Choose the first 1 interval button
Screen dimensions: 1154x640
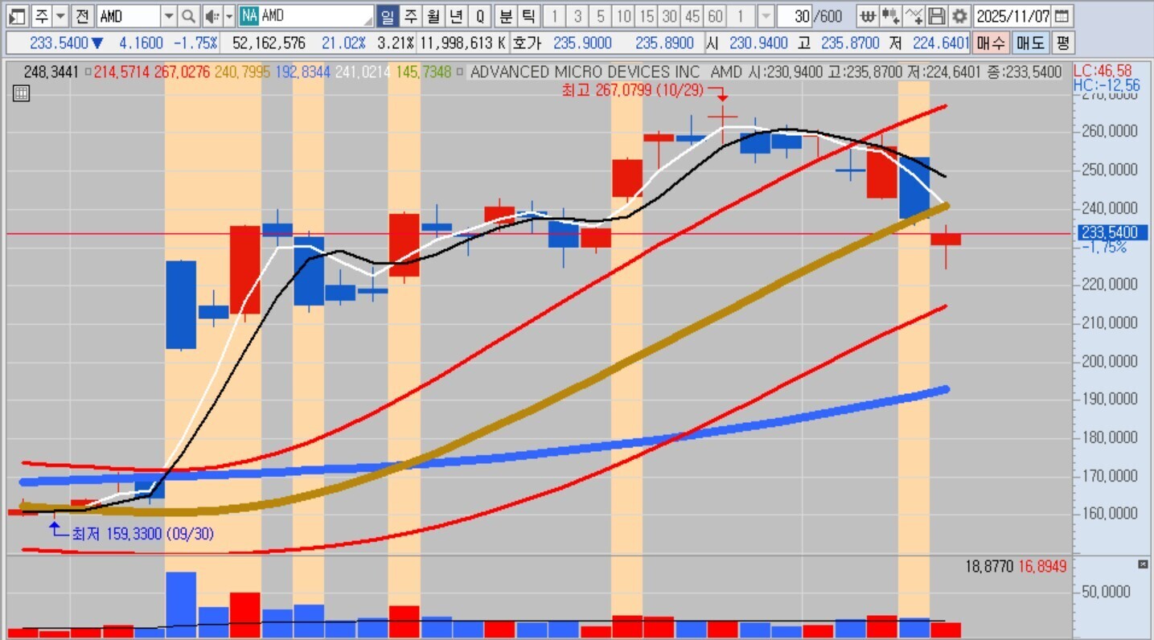[554, 15]
